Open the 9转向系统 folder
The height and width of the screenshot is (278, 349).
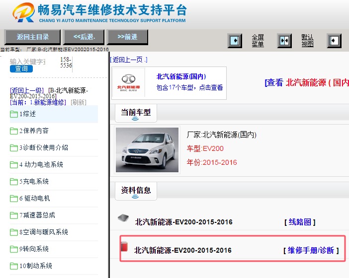[54, 249]
